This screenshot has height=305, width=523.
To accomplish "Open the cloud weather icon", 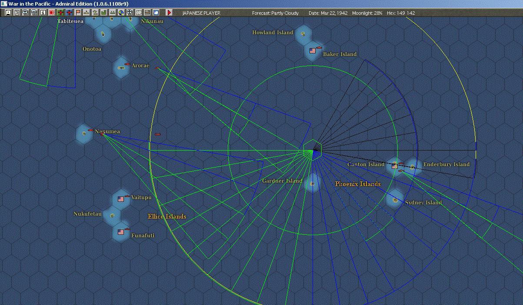I will (x=156, y=13).
